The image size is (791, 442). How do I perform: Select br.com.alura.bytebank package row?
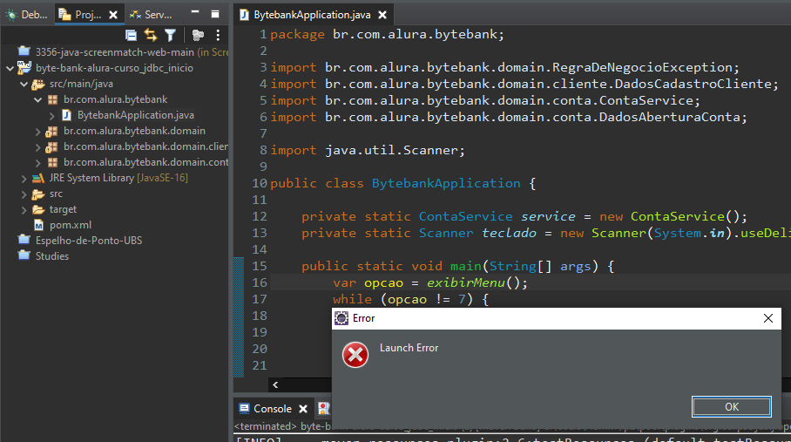click(115, 99)
